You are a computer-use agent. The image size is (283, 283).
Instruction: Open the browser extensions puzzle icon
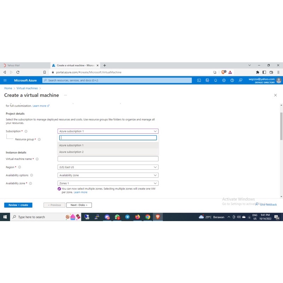coord(258,72)
